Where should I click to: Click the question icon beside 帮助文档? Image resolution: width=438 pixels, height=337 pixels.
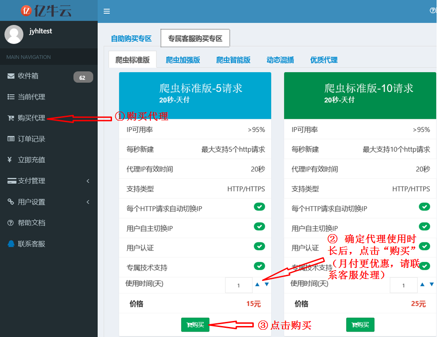coord(11,223)
